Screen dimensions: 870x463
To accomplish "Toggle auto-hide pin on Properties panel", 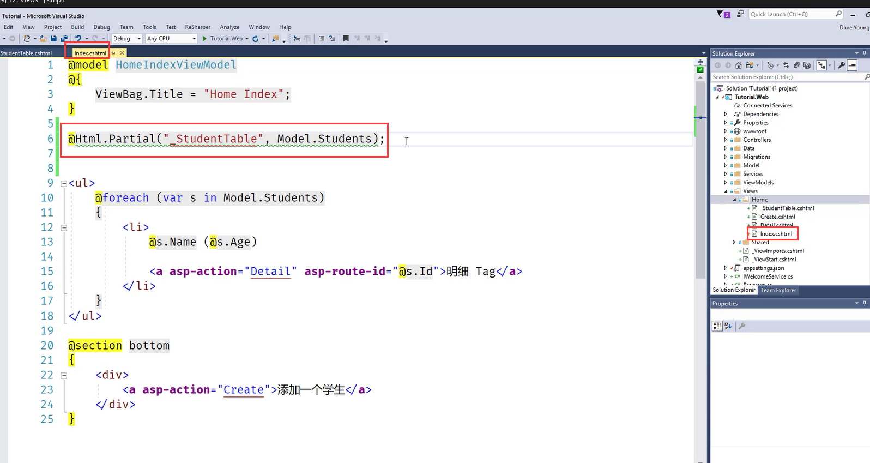I will [865, 303].
